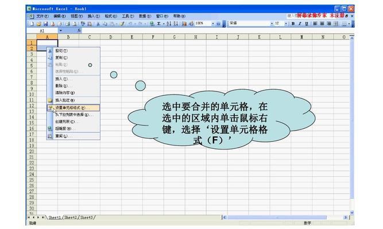The height and width of the screenshot is (229, 383).
Task: Click the Format Painter brush icon
Action: 122,23
